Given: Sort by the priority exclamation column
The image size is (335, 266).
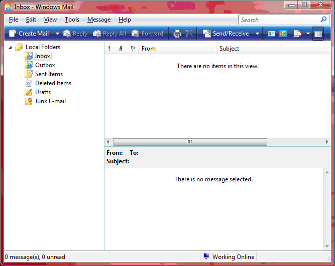Looking at the screenshot, I should click(109, 49).
